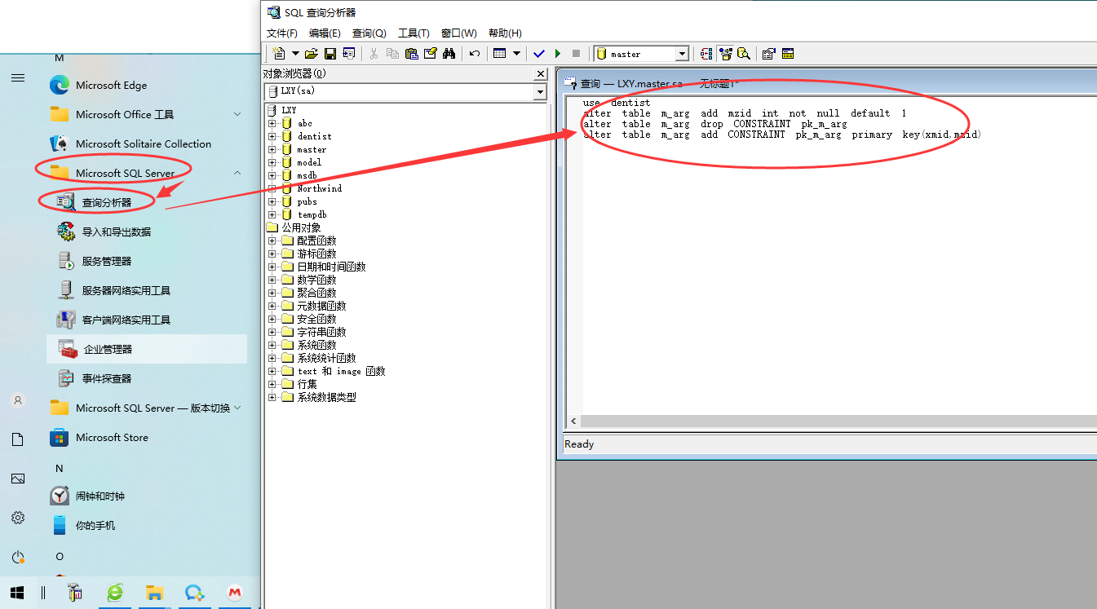This screenshot has height=609, width=1097.
Task: Select the model database in tree
Action: point(309,162)
